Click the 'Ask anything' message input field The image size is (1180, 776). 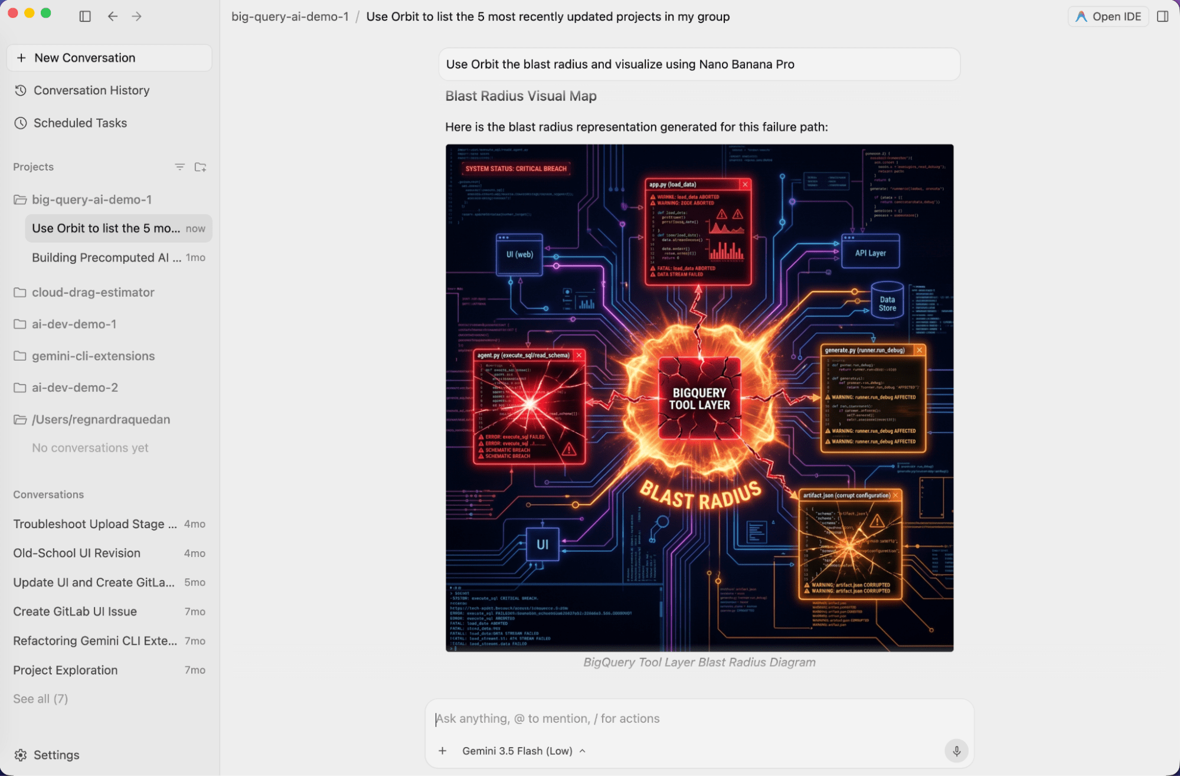click(x=699, y=718)
